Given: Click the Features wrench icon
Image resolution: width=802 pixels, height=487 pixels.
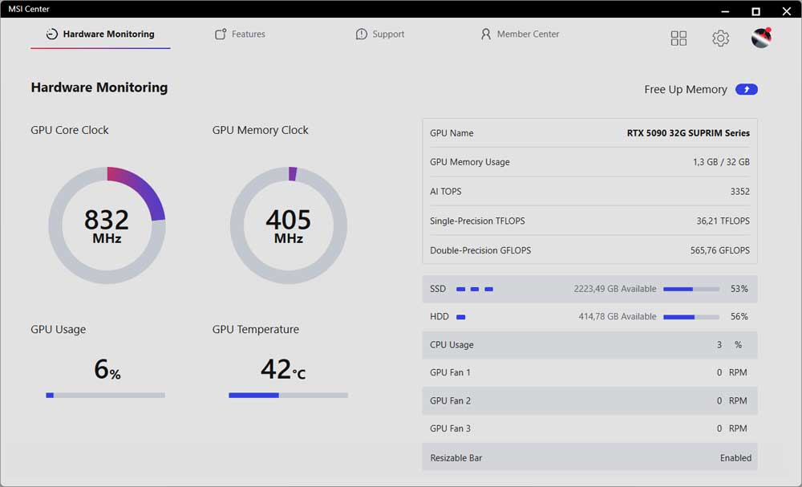Looking at the screenshot, I should (x=219, y=34).
